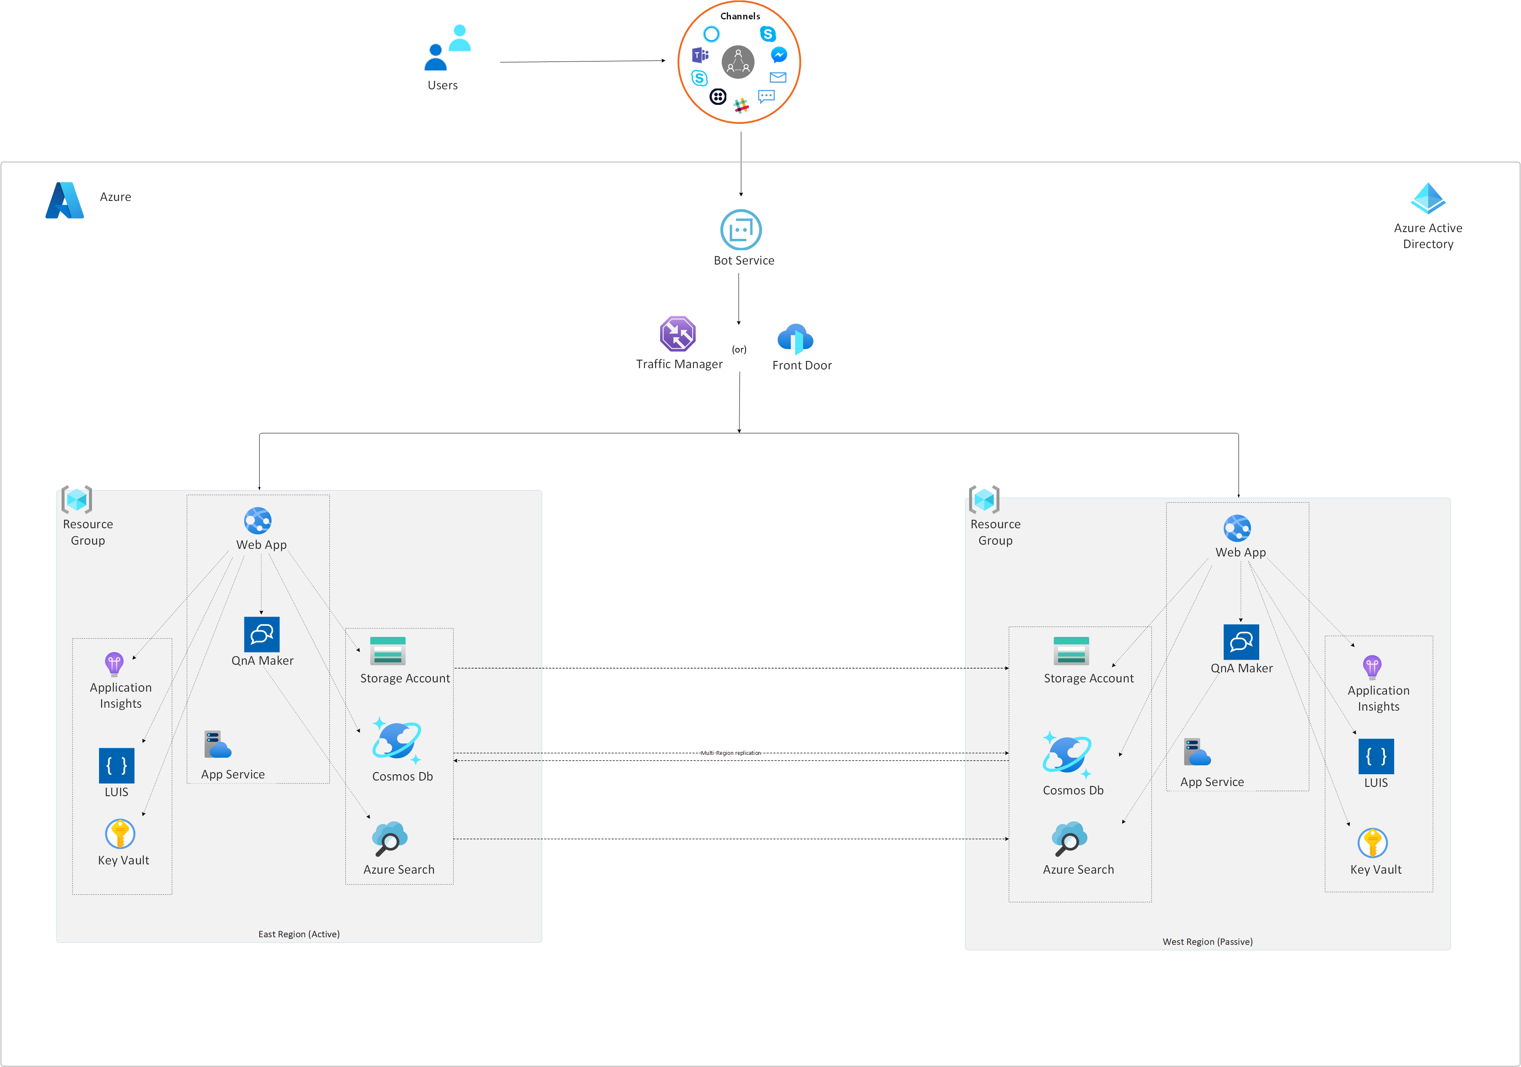
Task: Select the West Region App Service icon
Action: (1197, 752)
